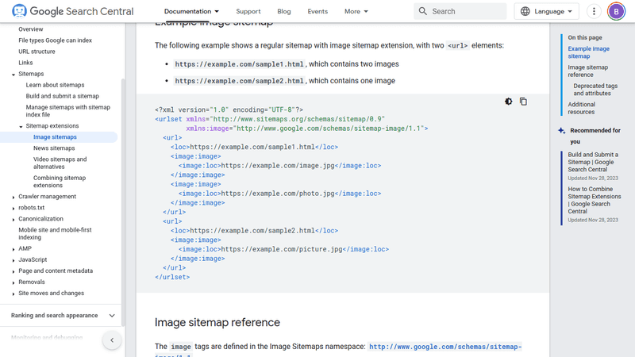635x357 pixels.
Task: Collapse the Sitemap extensions tree section
Action: click(x=21, y=126)
